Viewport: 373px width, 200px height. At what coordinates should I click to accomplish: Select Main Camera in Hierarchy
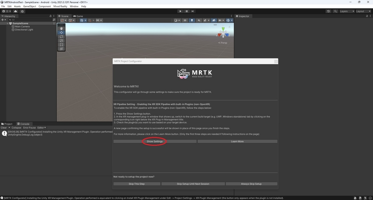22,27
